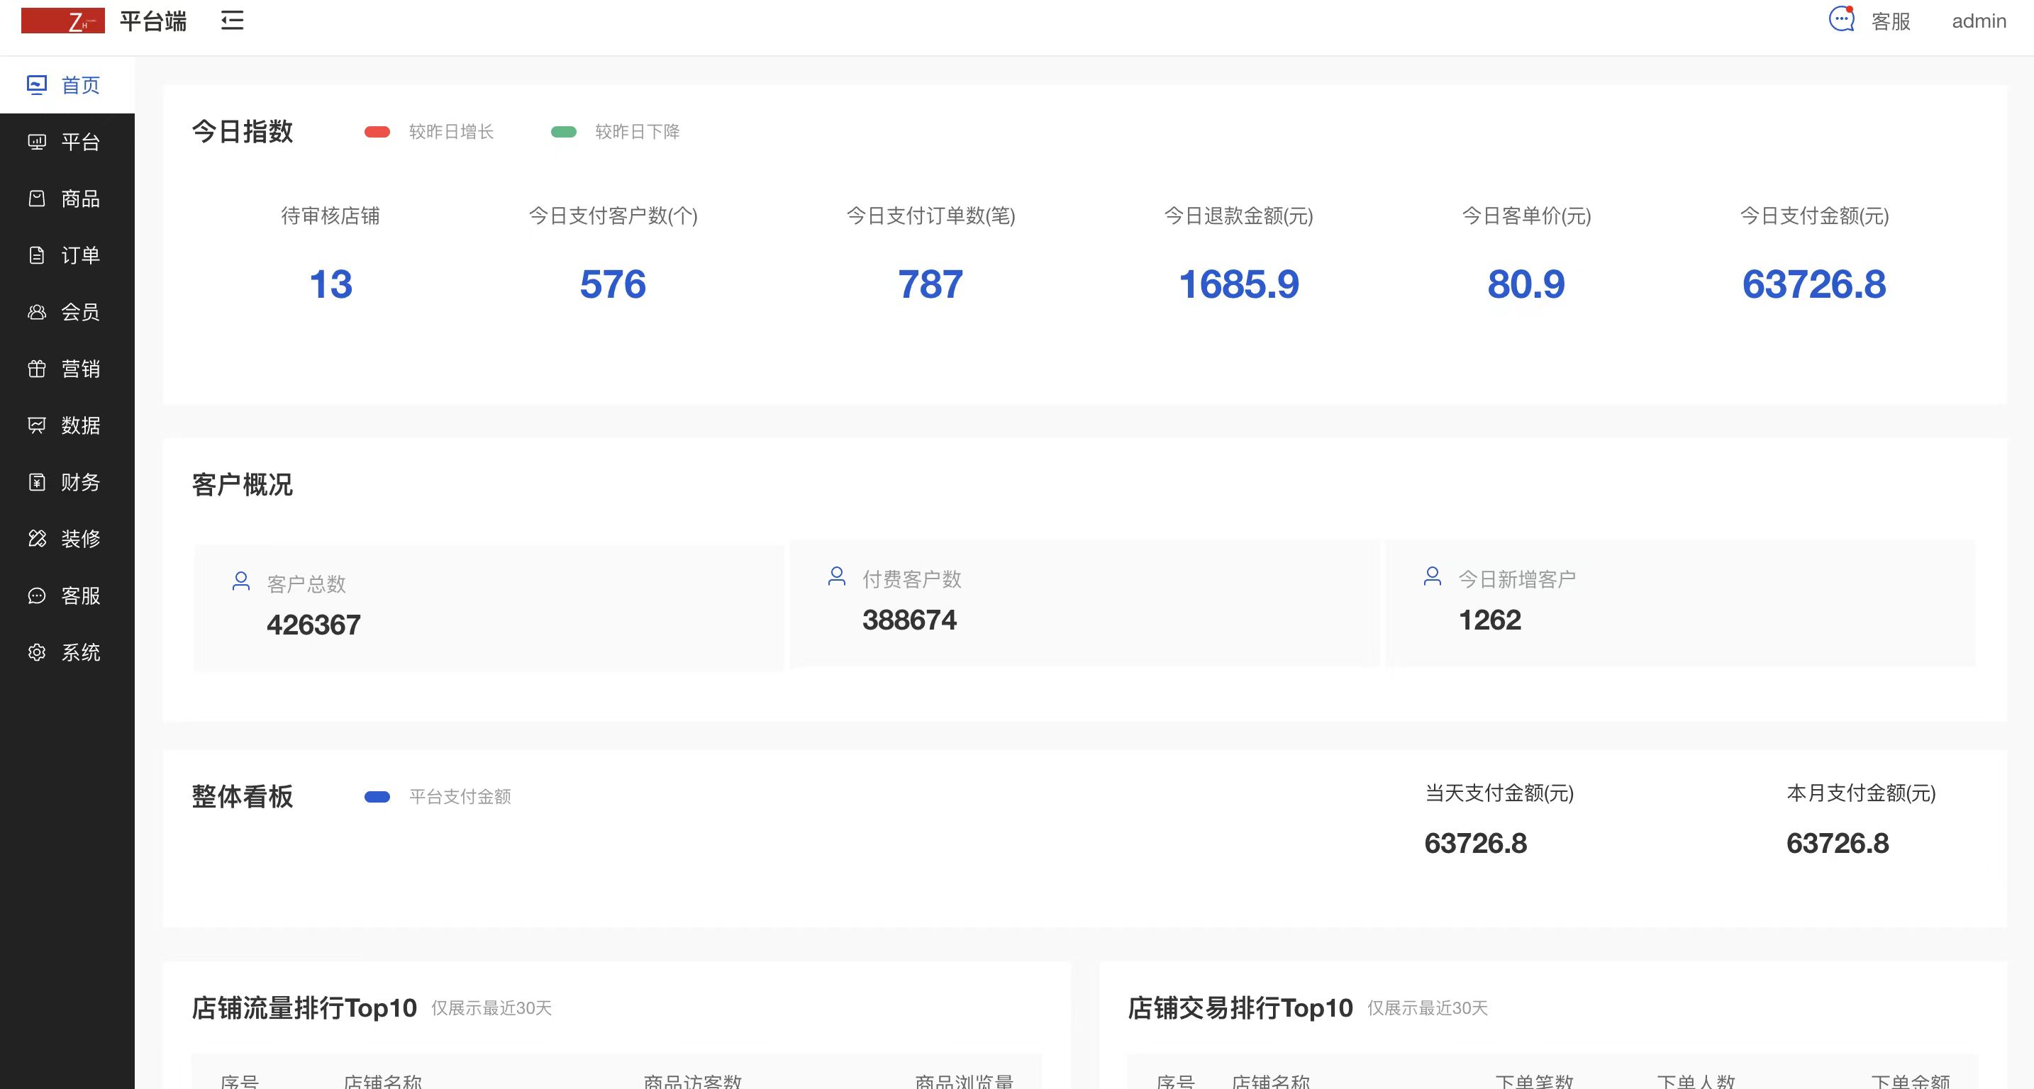2034x1089 pixels.
Task: Toggle the 较昨日增长 legend indicator
Action: tap(378, 132)
